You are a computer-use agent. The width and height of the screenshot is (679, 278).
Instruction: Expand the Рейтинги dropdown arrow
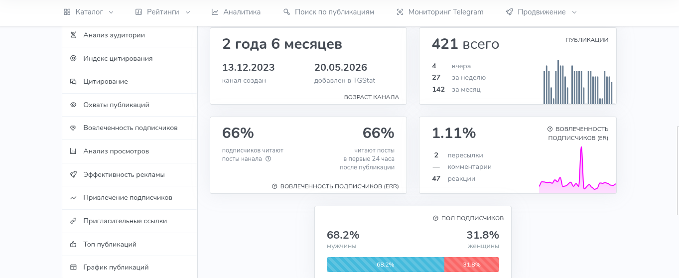188,12
